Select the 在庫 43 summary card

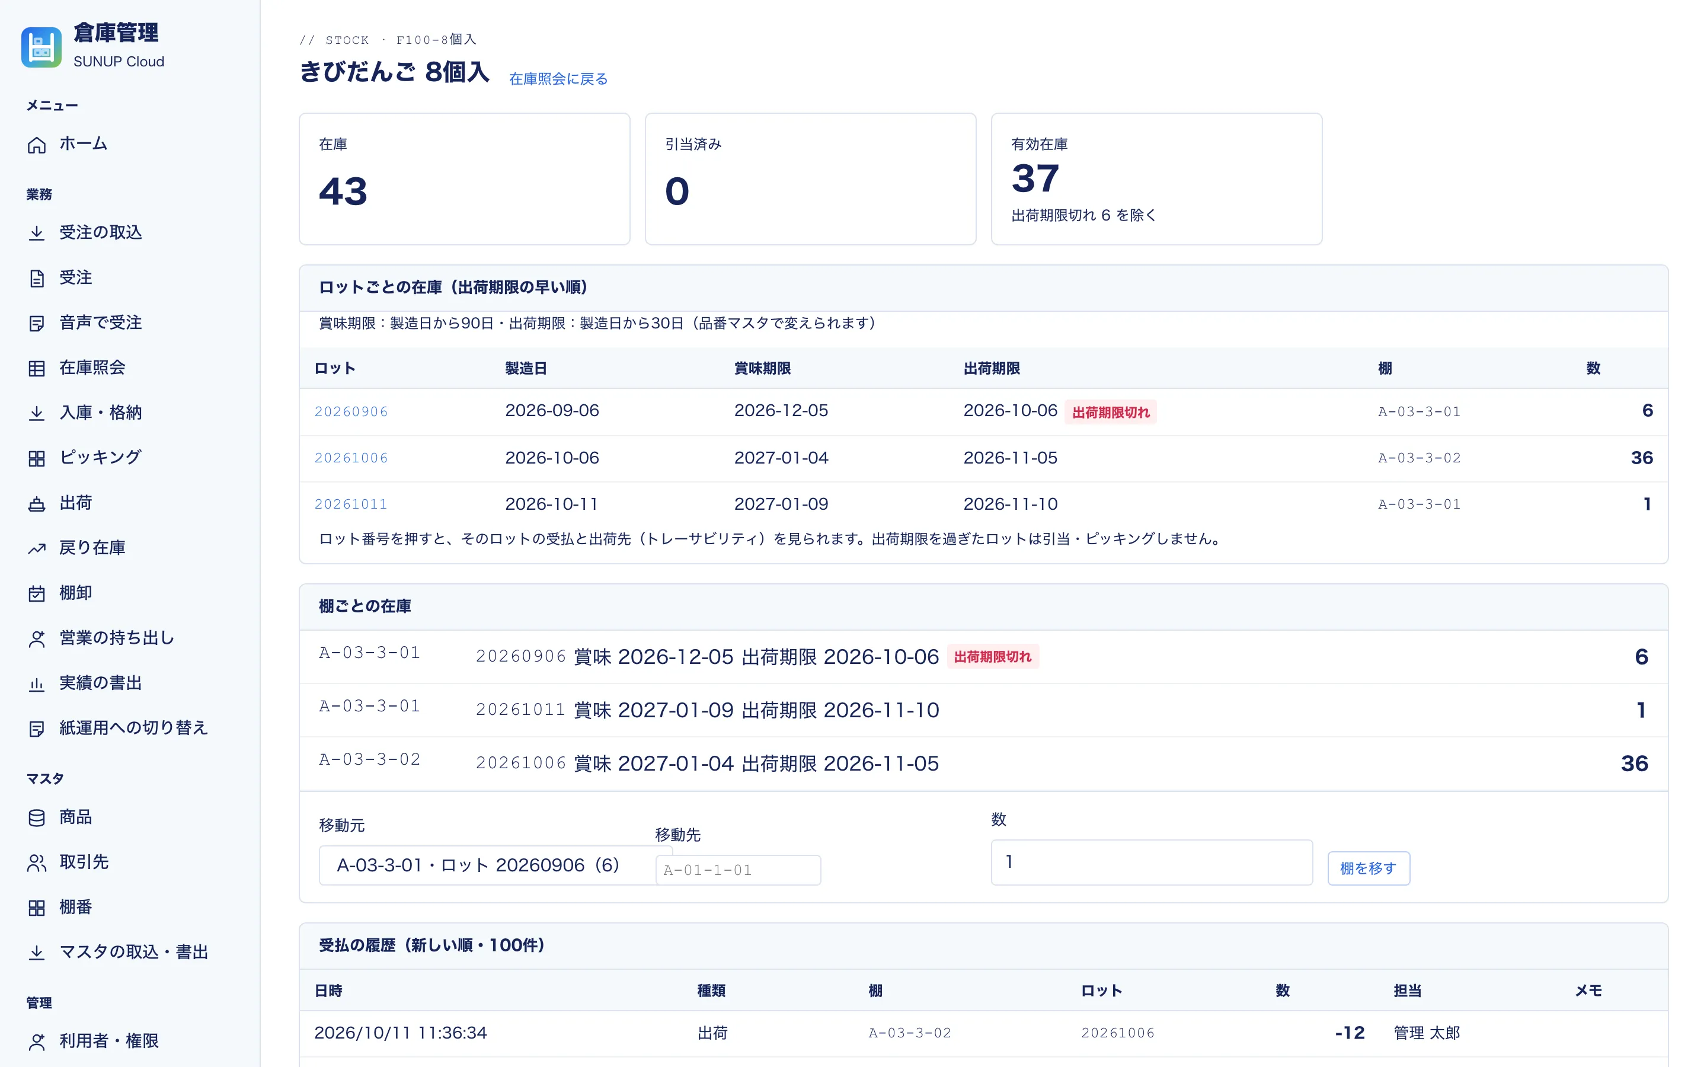point(464,179)
